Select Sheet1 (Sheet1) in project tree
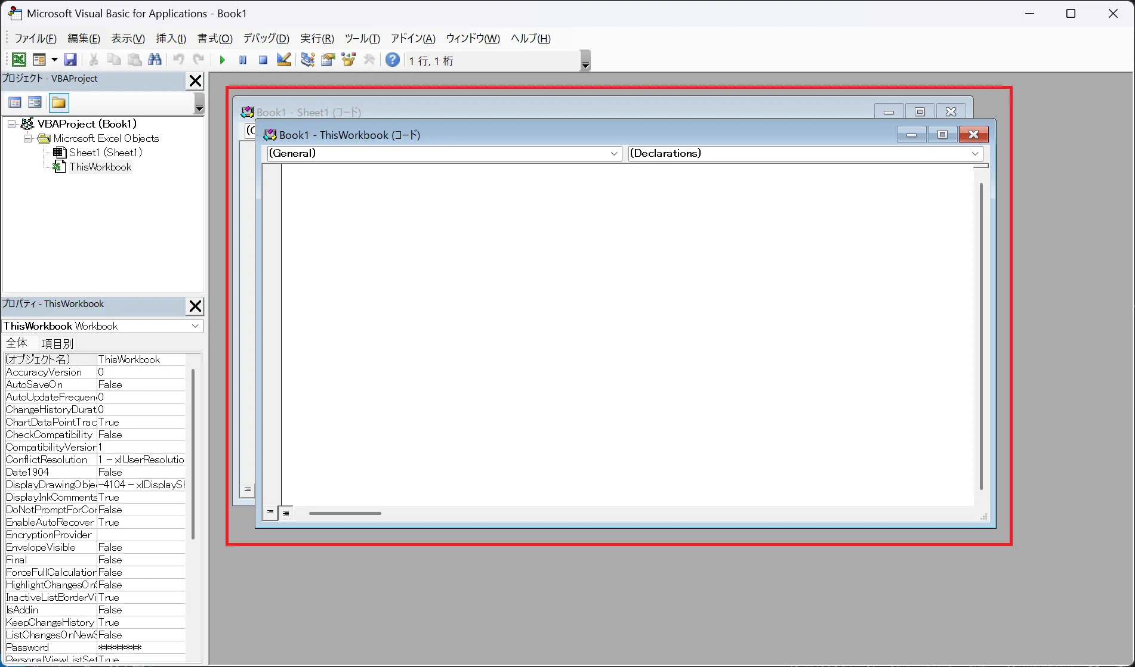The height and width of the screenshot is (667, 1135). tap(105, 153)
